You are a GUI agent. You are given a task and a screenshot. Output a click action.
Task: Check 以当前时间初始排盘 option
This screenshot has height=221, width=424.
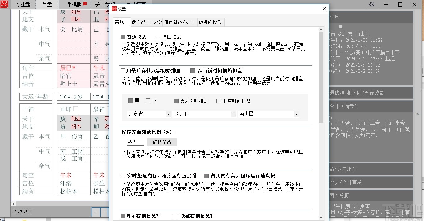(x=193, y=70)
